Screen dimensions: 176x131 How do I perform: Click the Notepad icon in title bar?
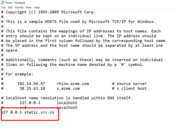click(2, 3)
